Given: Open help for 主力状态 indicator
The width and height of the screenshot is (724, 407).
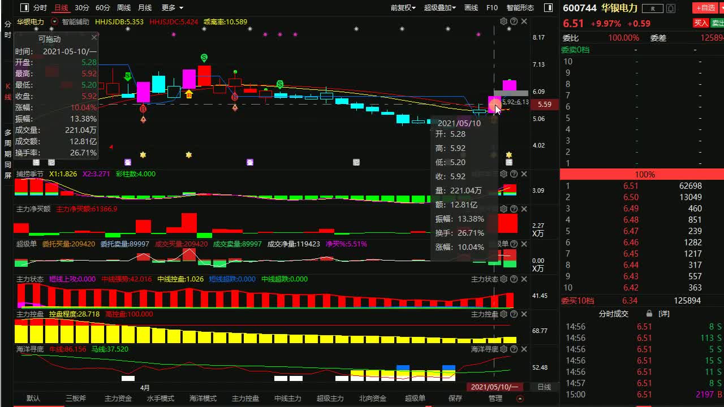Looking at the screenshot, I should (x=514, y=279).
